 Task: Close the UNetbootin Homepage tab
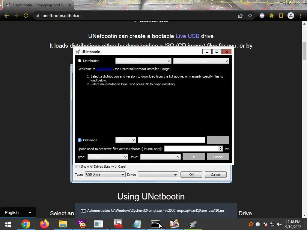[x=70, y=5]
